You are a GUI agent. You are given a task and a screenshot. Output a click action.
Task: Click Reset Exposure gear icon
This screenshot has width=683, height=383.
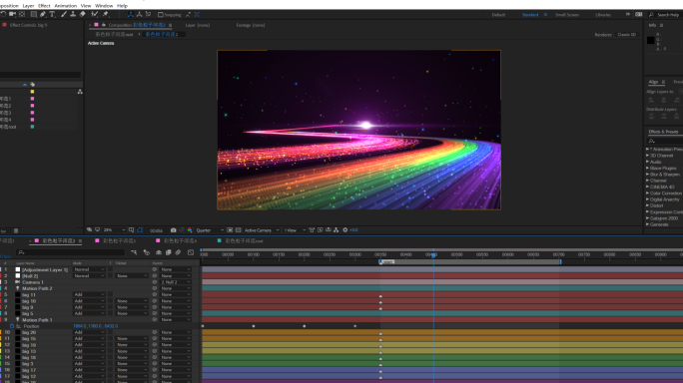[x=344, y=229]
